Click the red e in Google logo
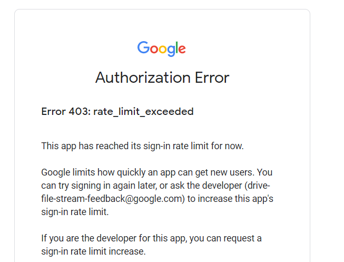 (182, 50)
